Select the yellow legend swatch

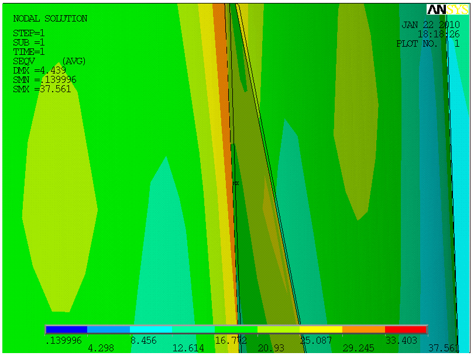[x=321, y=330]
